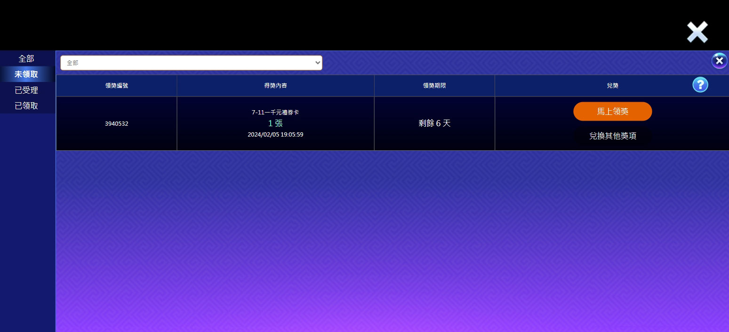Screen dimensions: 729x332
Task: Click the 兌換其他獎項 button
Action: 612,136
